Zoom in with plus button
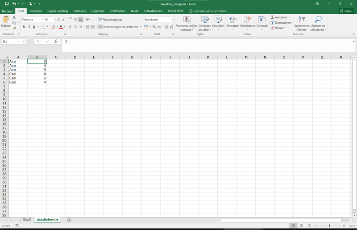This screenshot has width=357, height=230. coord(344,226)
